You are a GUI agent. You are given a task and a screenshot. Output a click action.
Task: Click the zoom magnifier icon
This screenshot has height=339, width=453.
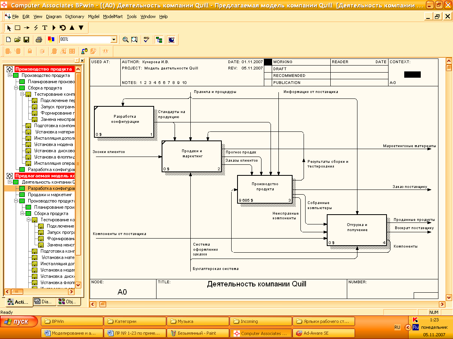125,40
